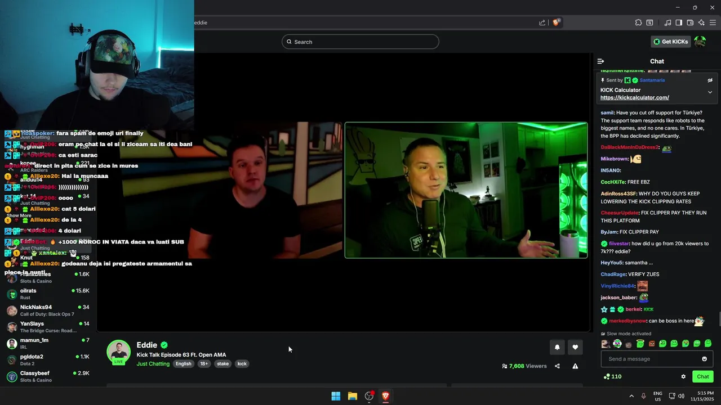Open Brave Shields icon in address bar
The height and width of the screenshot is (405, 721).
(x=556, y=22)
